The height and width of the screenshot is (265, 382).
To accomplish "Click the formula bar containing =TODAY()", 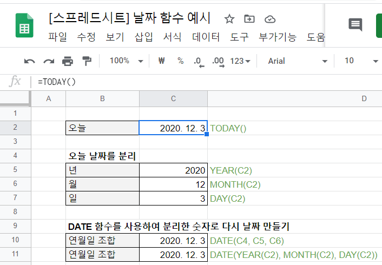I will (206, 82).
